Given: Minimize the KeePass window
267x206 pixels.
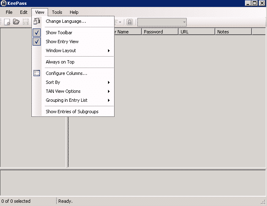Looking at the screenshot, I should pyautogui.click(x=248, y=3).
